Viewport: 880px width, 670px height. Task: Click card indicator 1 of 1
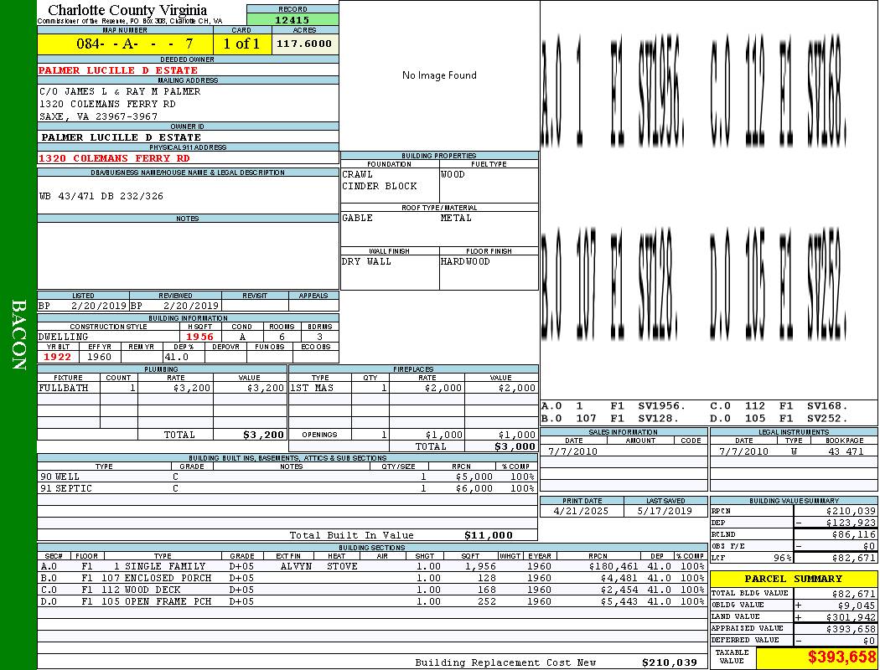[241, 44]
